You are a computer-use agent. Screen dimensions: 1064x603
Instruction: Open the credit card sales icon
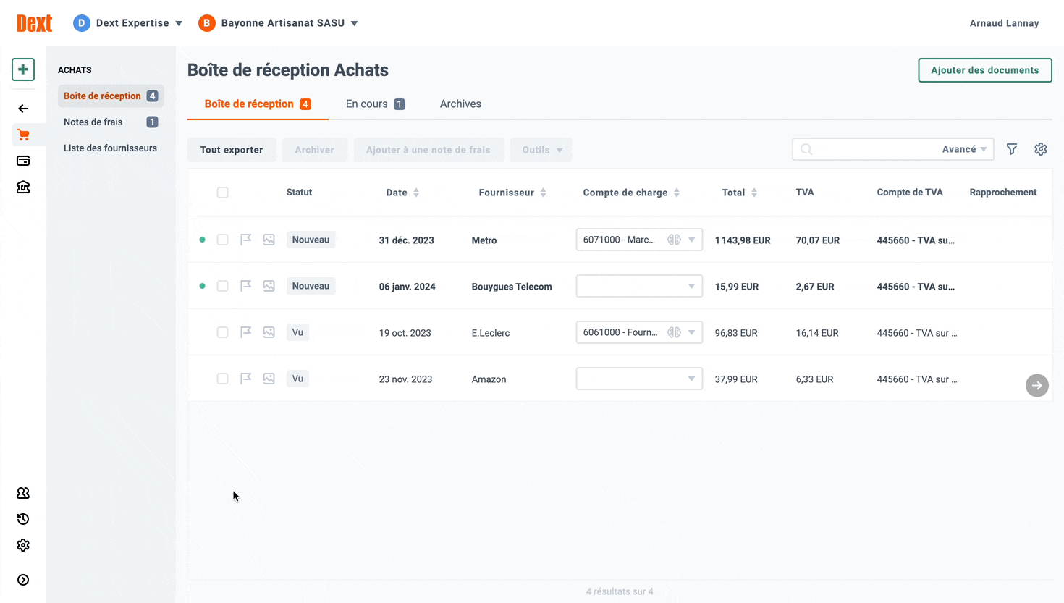coord(23,161)
